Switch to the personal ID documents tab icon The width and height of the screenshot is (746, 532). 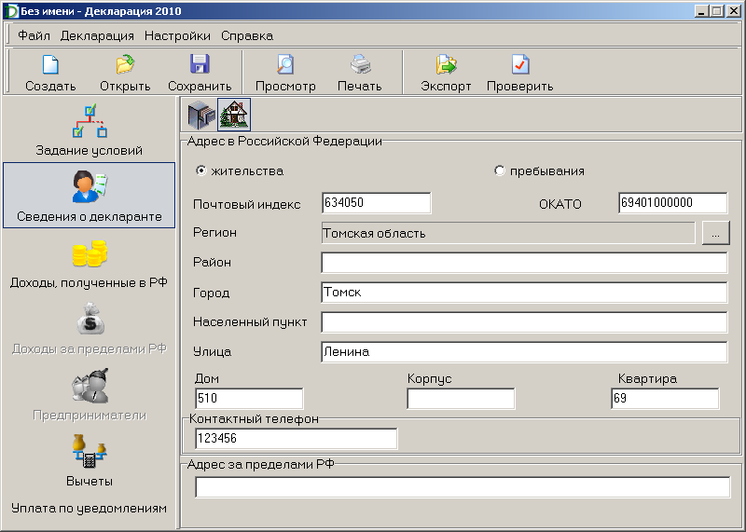(201, 116)
